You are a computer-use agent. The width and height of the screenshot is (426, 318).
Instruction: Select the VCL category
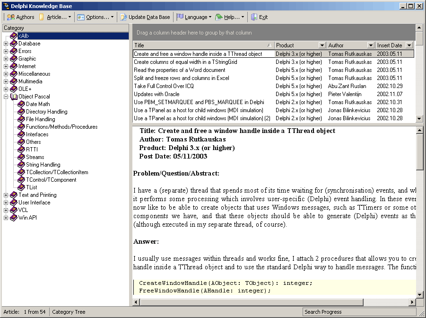pos(23,210)
